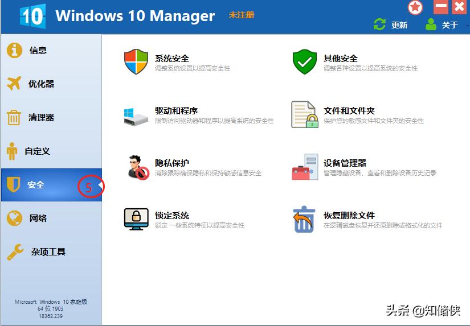Click the 64 位 1903 version text
The height and width of the screenshot is (326, 470).
(x=51, y=308)
